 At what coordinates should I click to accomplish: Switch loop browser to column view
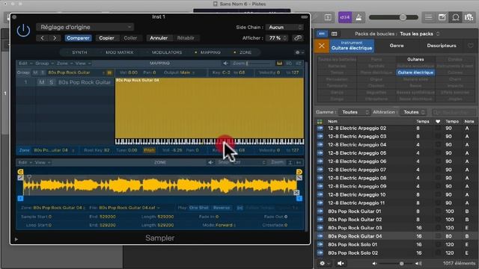(335, 34)
